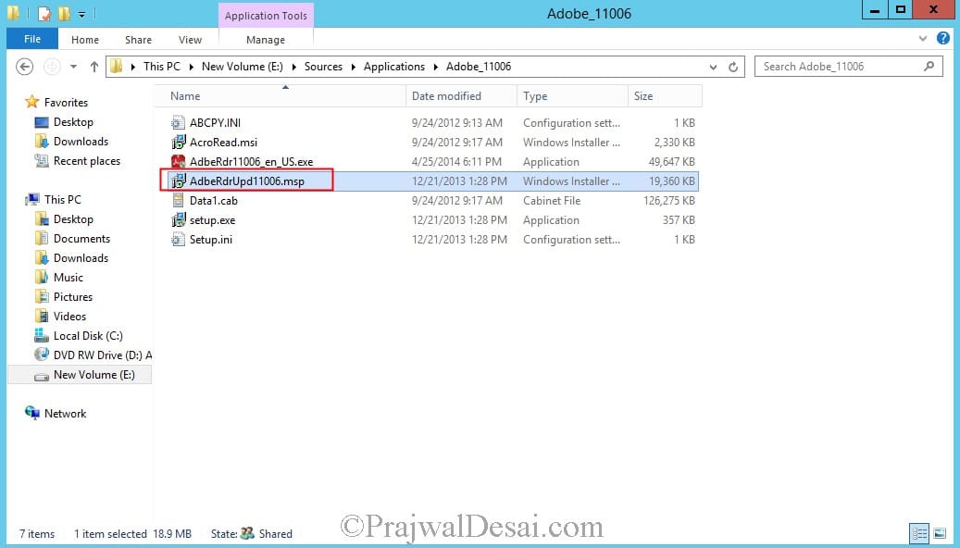The width and height of the screenshot is (960, 548).
Task: Click the AdbeRdr11006_en_US.exe Adobe icon
Action: pyautogui.click(x=178, y=162)
